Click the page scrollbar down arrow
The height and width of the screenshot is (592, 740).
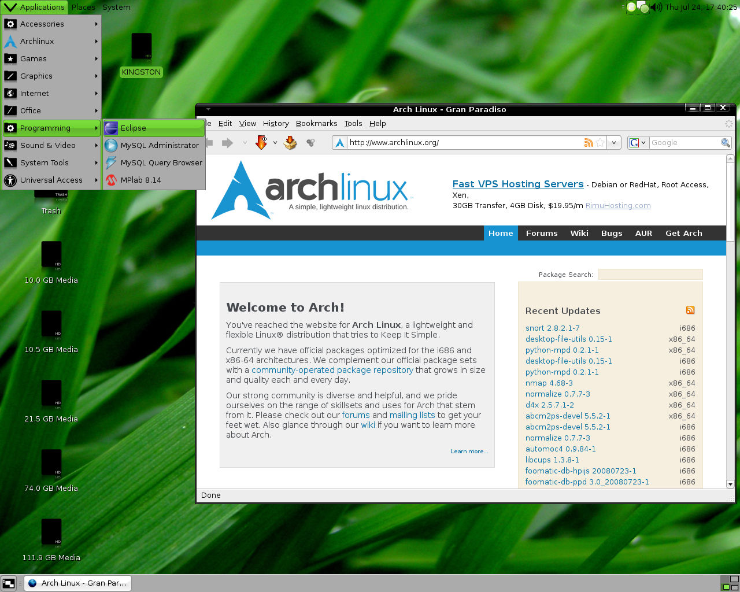coord(730,484)
